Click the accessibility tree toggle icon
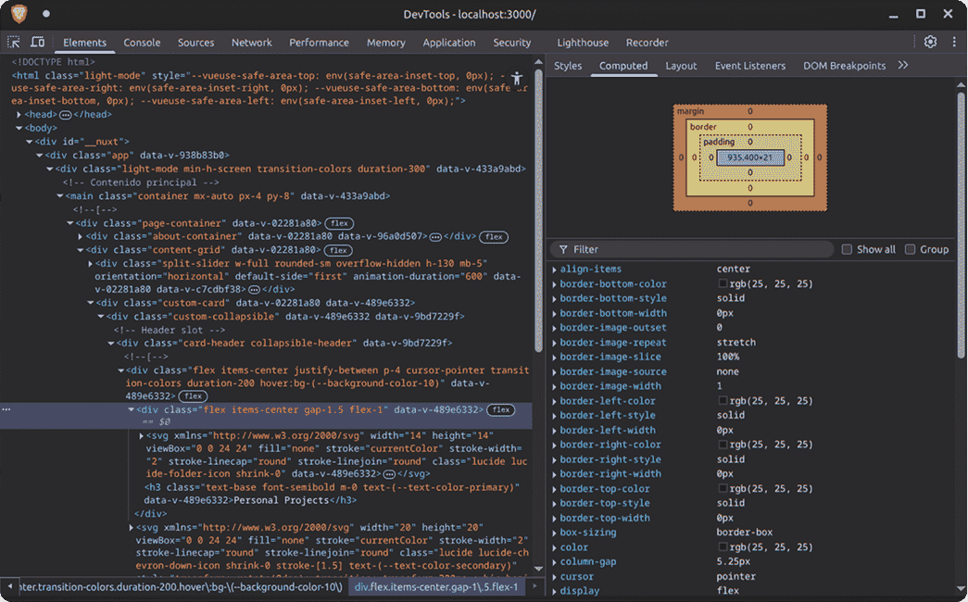 (517, 79)
